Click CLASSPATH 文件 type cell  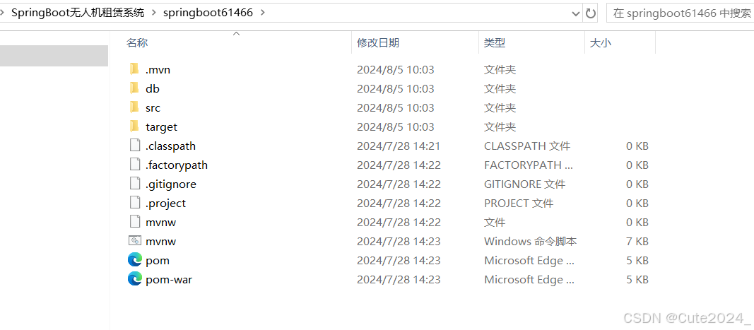[527, 146]
